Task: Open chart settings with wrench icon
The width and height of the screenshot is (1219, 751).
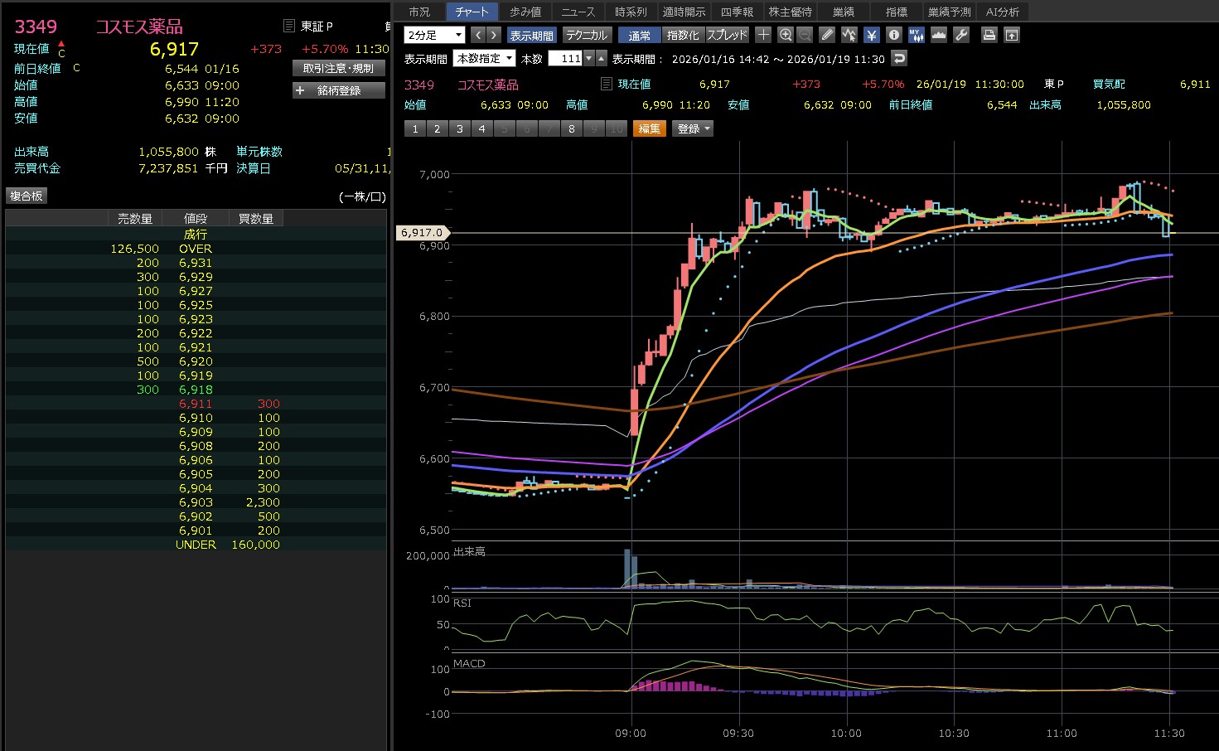Action: (961, 35)
